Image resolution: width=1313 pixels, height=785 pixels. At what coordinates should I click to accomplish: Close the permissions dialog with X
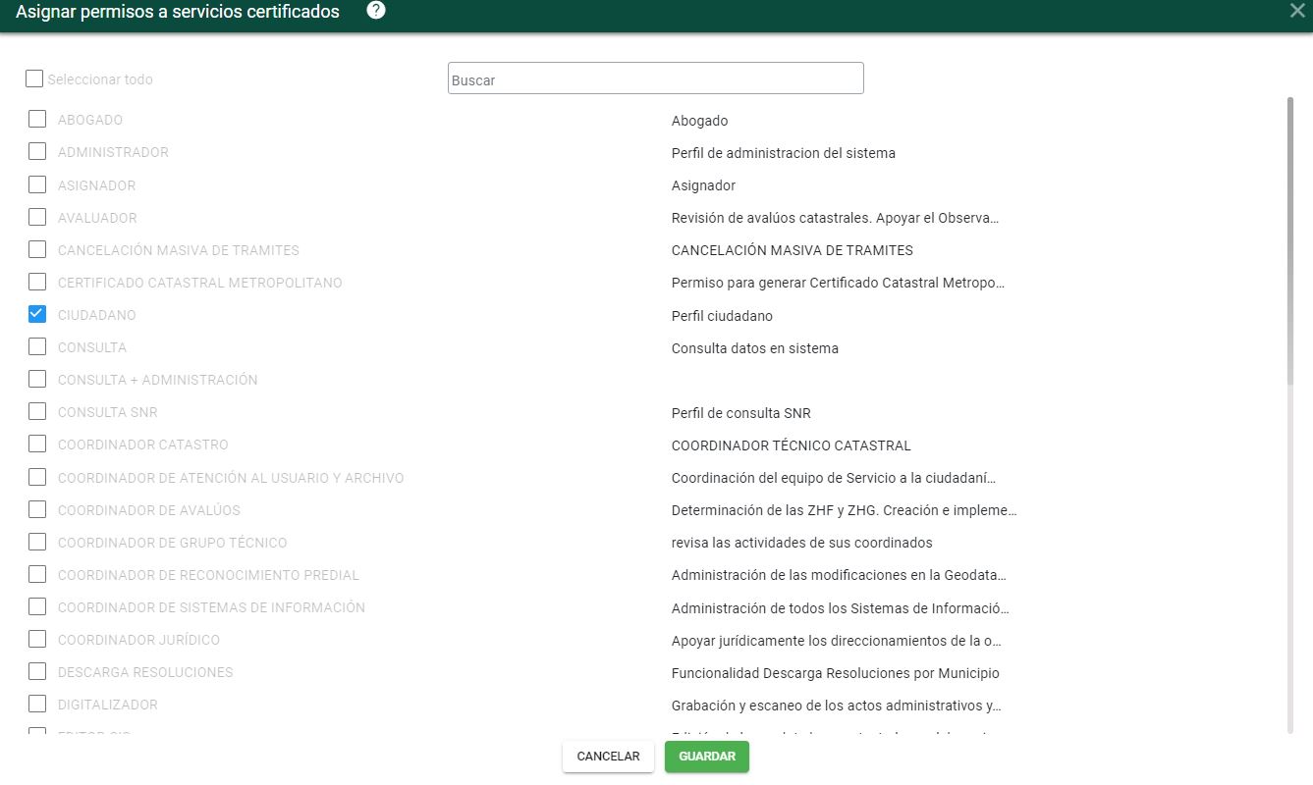(1297, 11)
